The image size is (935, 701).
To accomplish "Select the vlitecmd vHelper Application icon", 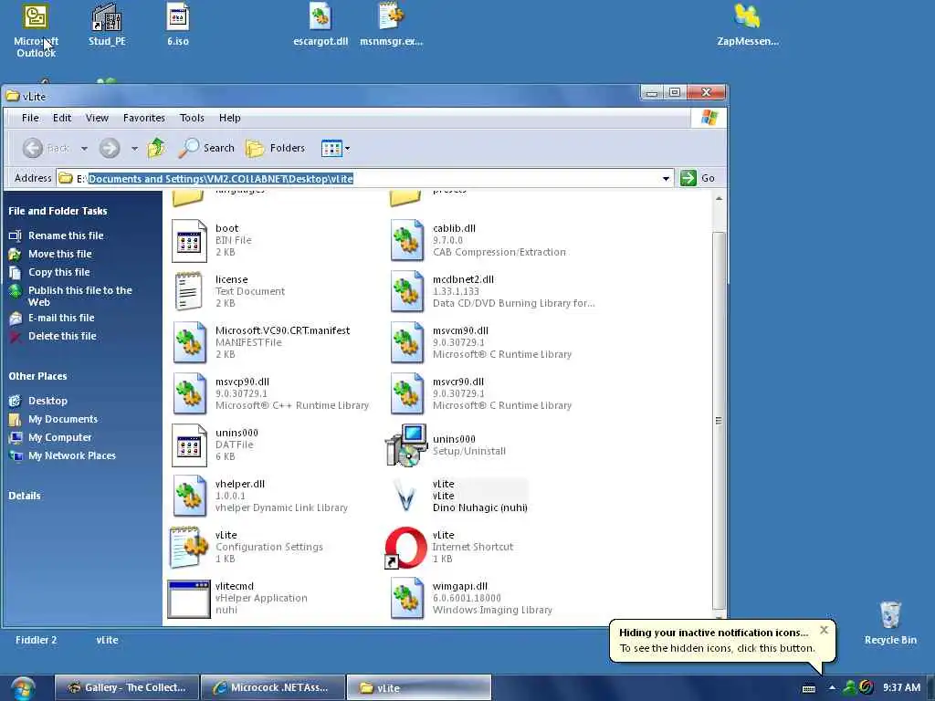I will coord(189,599).
